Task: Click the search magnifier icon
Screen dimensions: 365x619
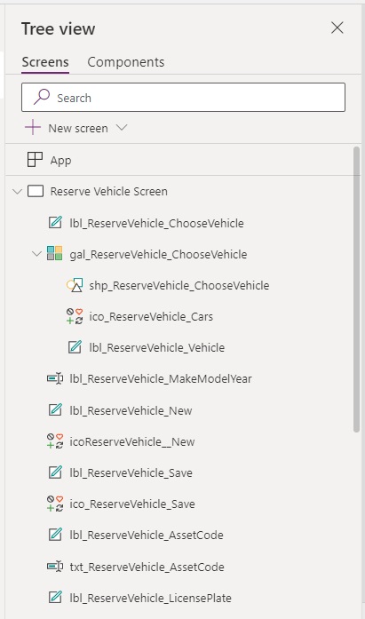Action: pyautogui.click(x=42, y=97)
